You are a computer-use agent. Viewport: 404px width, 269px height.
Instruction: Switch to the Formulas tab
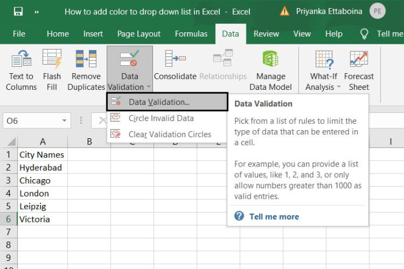coord(191,34)
